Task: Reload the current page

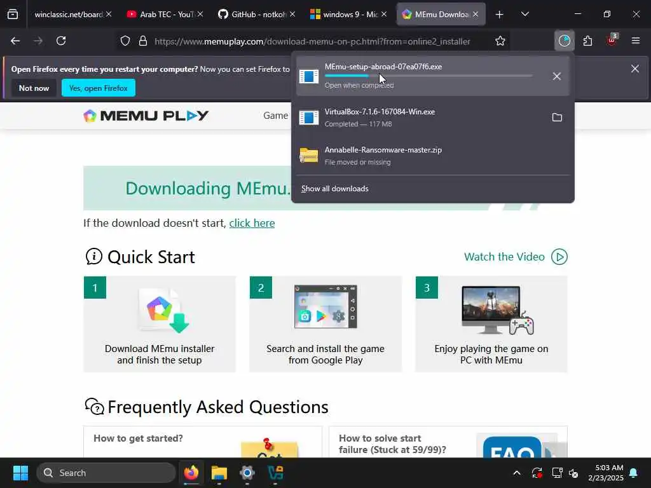Action: pyautogui.click(x=61, y=41)
